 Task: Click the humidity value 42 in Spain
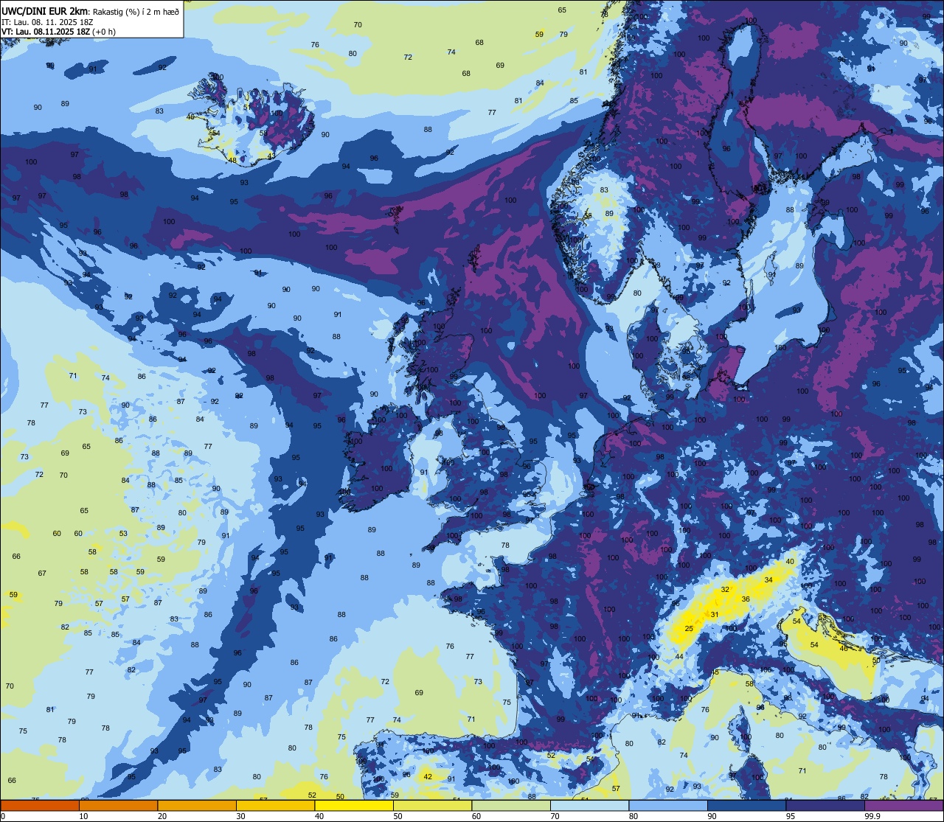point(428,776)
